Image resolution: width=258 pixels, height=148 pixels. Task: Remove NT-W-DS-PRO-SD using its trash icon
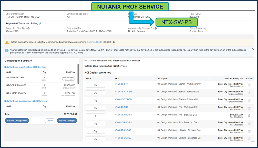click(249, 116)
